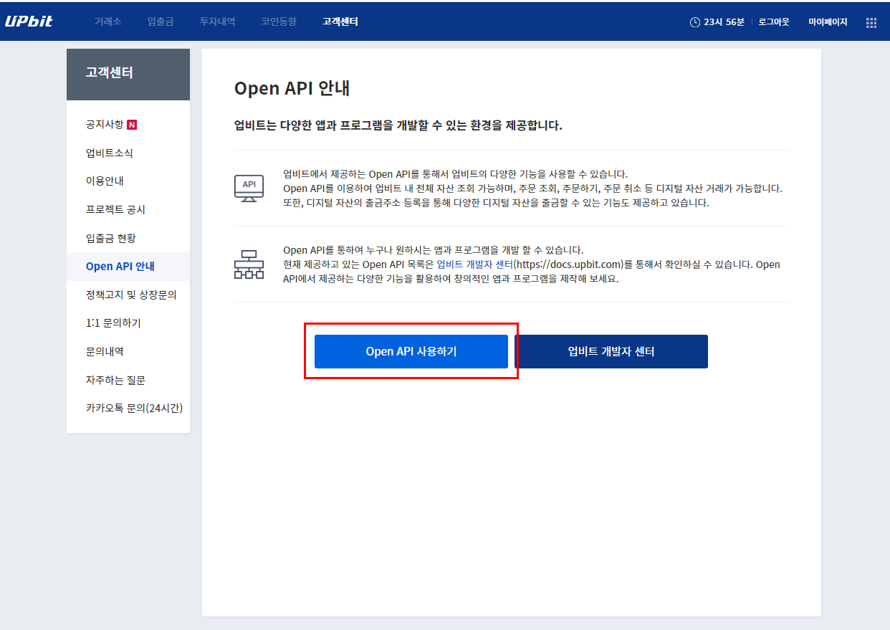Select 이용안내 in the sidebar
Viewport: 890px width, 630px height.
(x=105, y=181)
